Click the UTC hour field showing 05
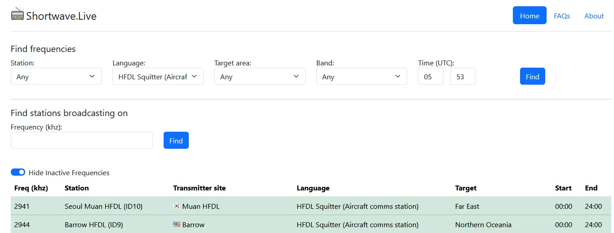Viewport: 614px width, 233px height. coord(431,77)
